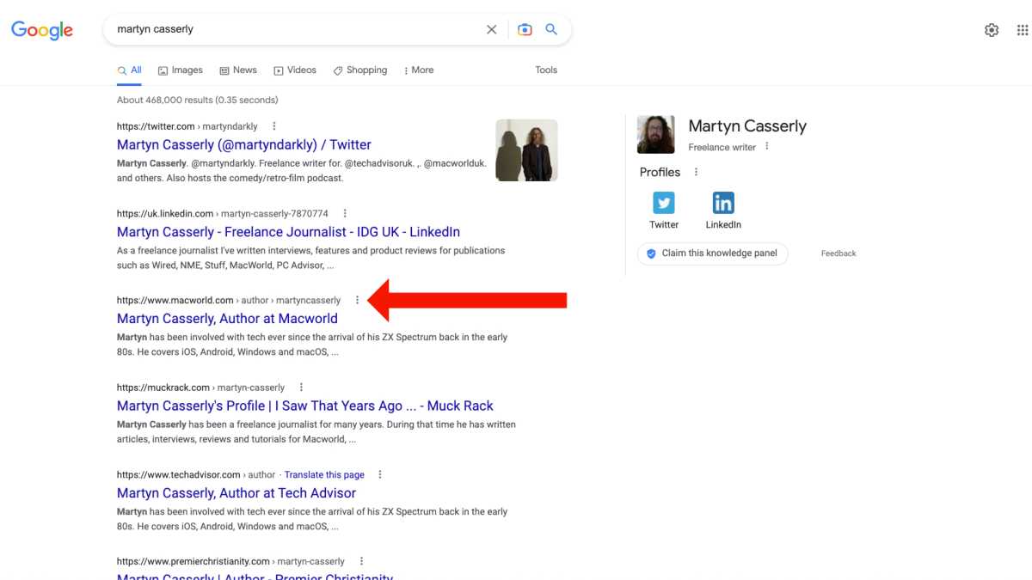Switch to the News tab
The height and width of the screenshot is (580, 1032).
click(x=238, y=70)
